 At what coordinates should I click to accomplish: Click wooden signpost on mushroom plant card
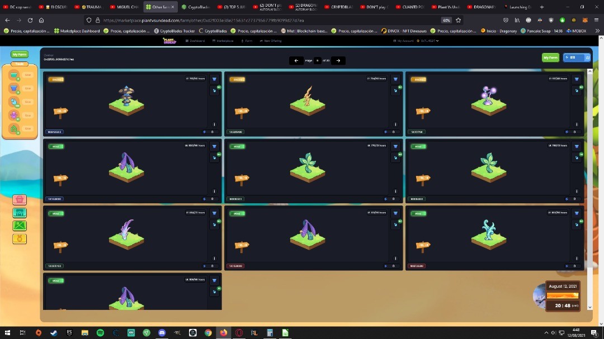60,112
